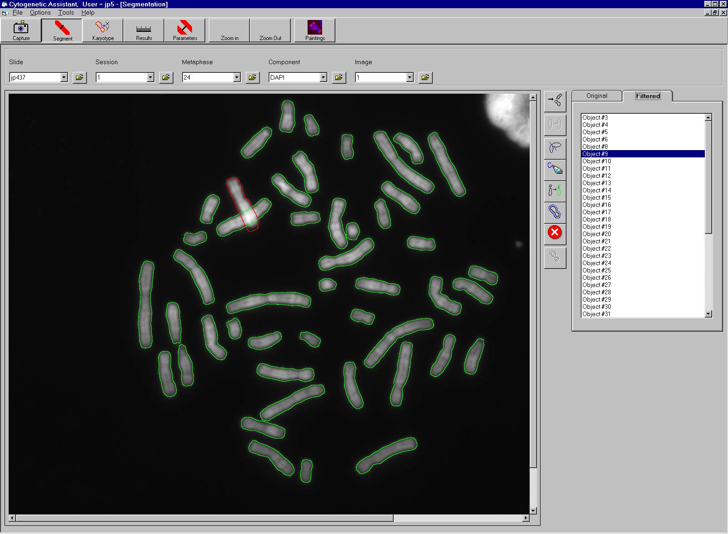Switch to the Filtered tab
This screenshot has width=728, height=534.
647,96
